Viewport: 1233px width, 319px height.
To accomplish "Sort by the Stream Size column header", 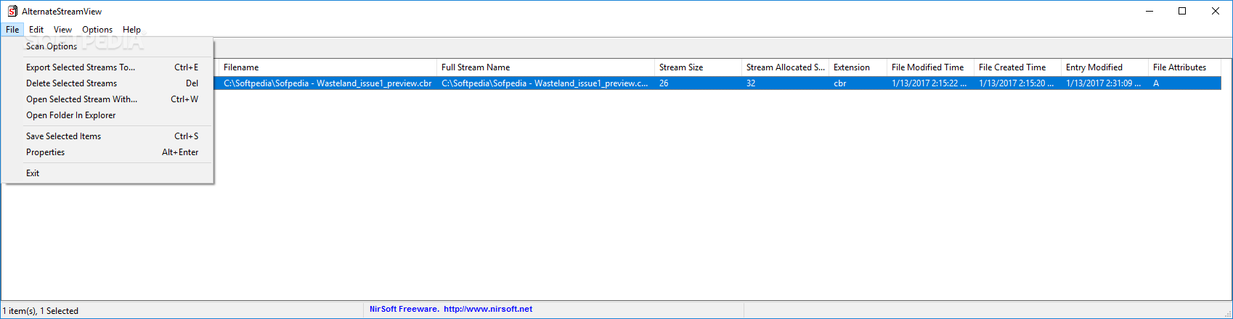I will click(x=698, y=67).
